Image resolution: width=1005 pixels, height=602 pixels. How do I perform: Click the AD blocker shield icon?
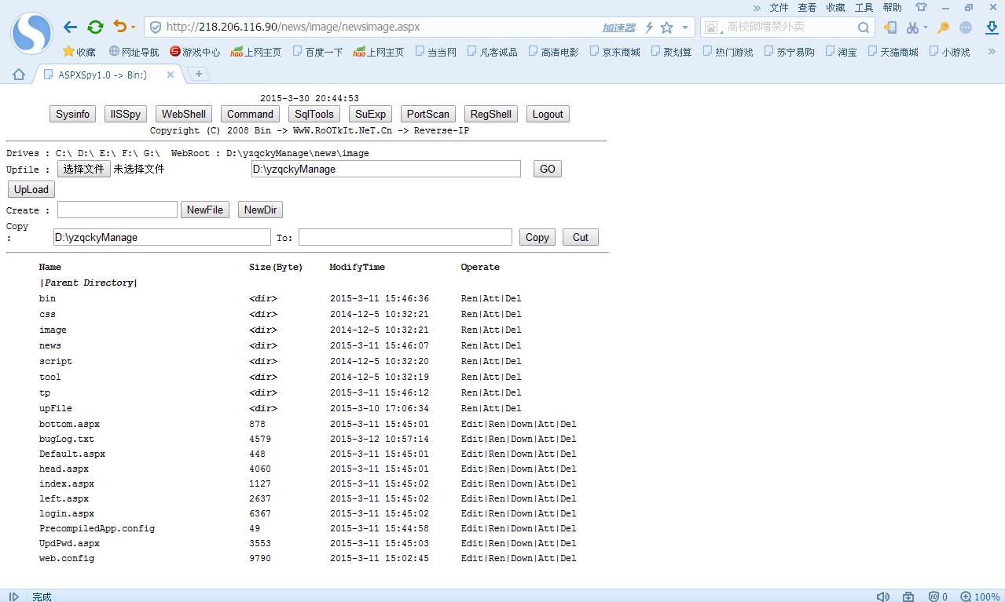(933, 597)
